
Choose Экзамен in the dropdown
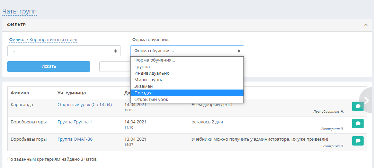(x=187, y=86)
